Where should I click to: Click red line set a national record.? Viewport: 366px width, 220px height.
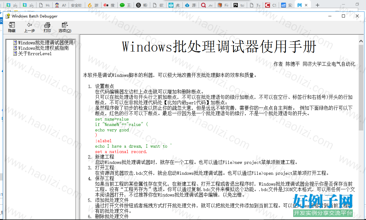point(121,152)
